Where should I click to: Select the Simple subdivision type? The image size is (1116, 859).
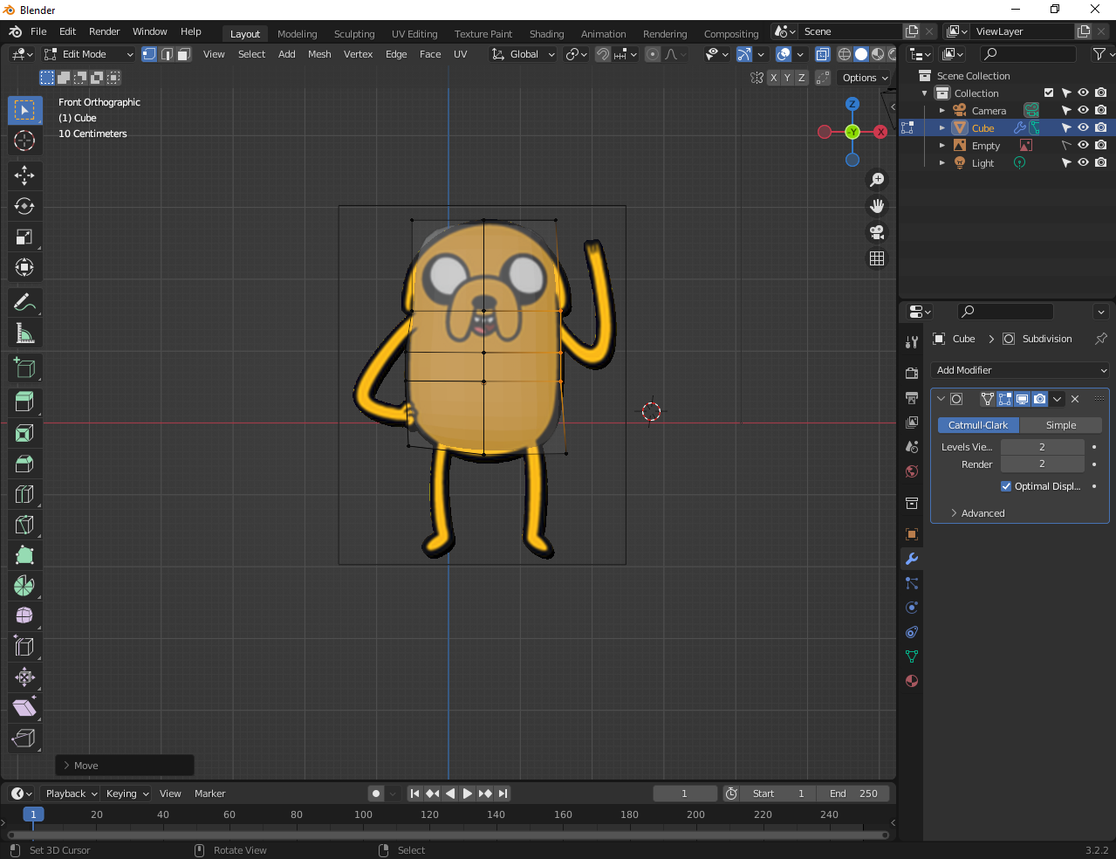tap(1061, 425)
